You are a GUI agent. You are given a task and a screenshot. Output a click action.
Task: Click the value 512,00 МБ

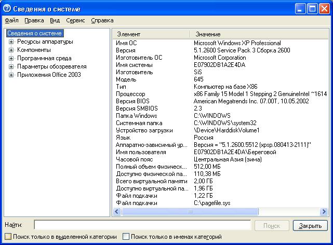(x=207, y=167)
